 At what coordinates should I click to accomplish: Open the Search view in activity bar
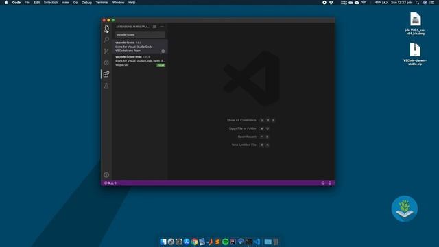(106, 40)
